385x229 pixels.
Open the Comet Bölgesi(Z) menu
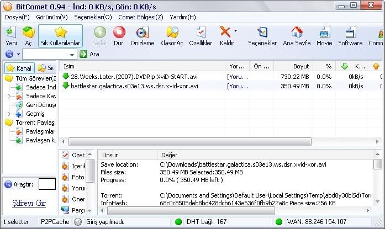click(x=141, y=17)
